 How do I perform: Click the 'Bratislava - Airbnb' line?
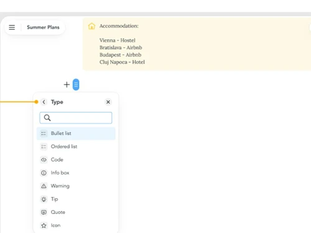[121, 48]
